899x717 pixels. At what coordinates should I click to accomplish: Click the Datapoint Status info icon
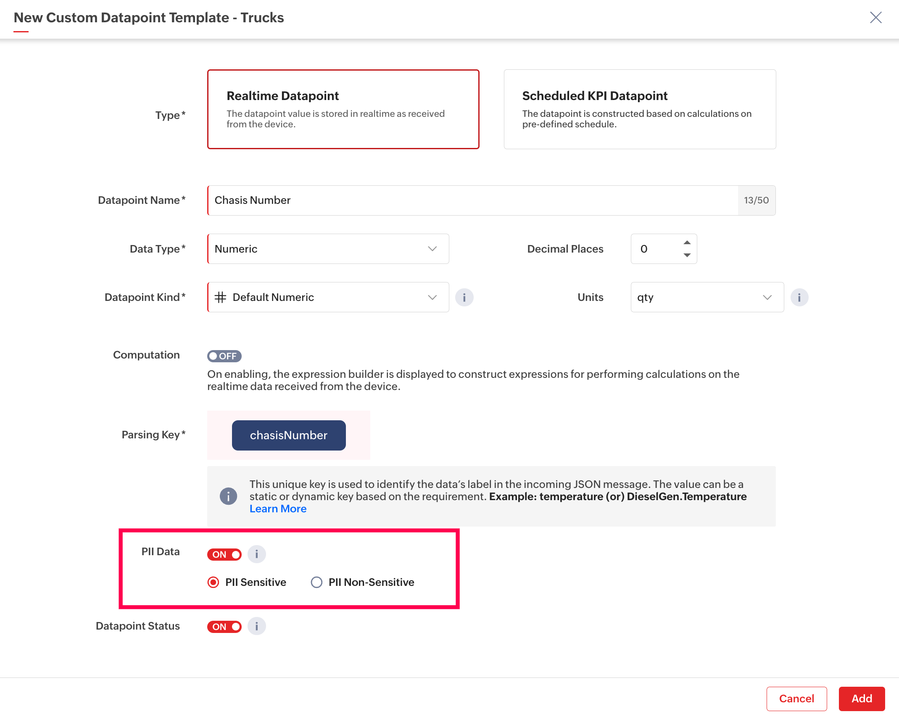click(256, 626)
